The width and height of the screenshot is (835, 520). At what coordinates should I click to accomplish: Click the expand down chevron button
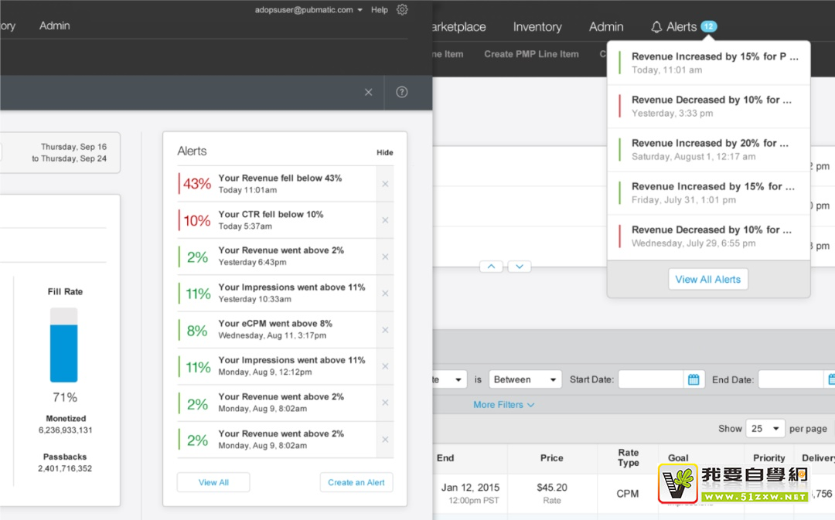520,267
